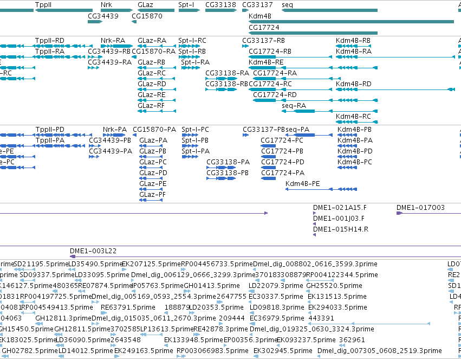Viewport: 461px width, 359px height.
Task: Click transcript Spt-I-RC
Action: [x=192, y=40]
